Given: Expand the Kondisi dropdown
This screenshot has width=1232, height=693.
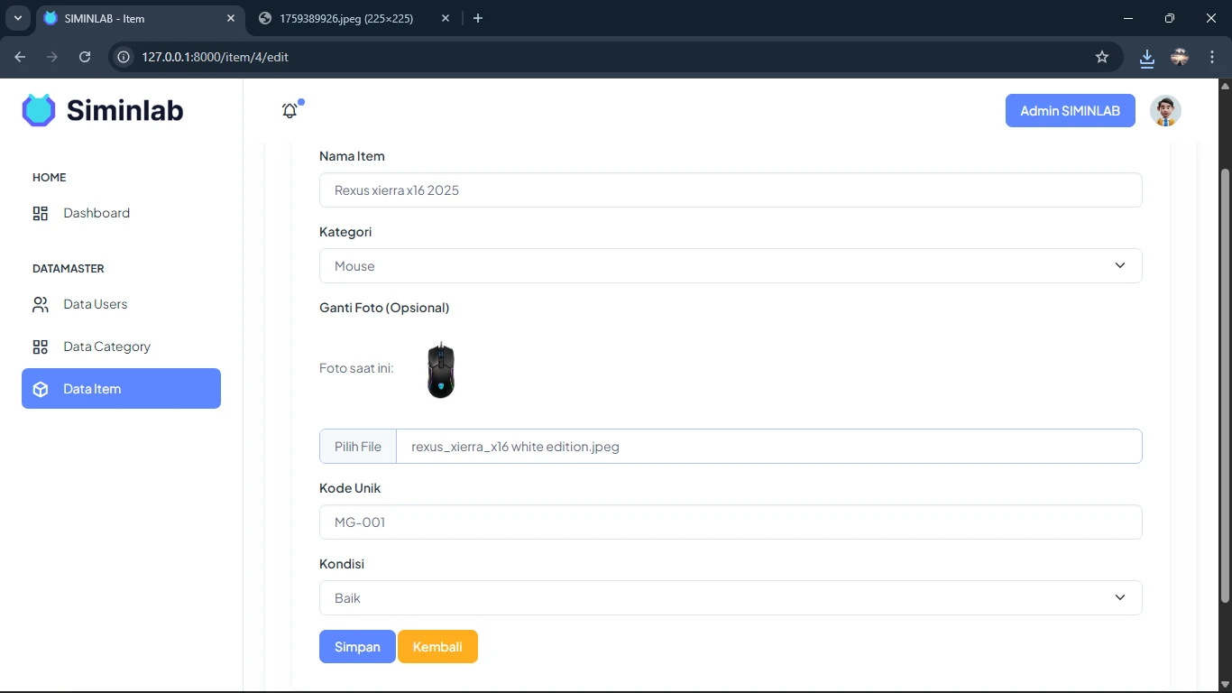Looking at the screenshot, I should click(730, 598).
